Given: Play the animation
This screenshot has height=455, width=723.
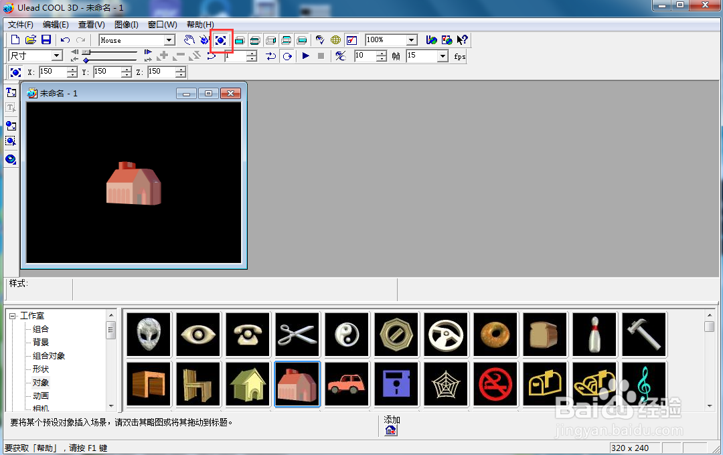Looking at the screenshot, I should [x=305, y=56].
